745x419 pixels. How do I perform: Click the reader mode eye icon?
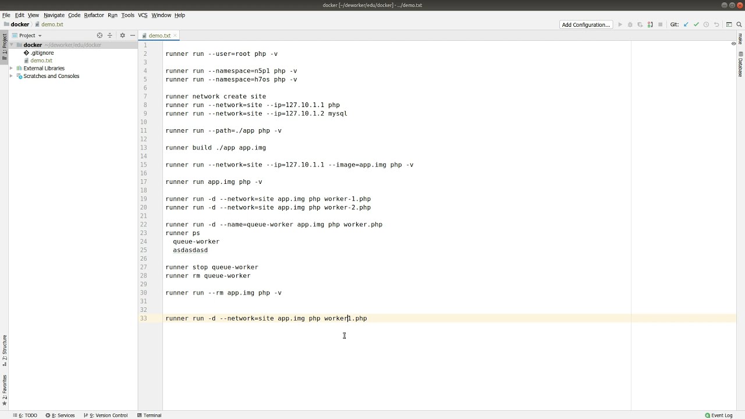pos(733,44)
